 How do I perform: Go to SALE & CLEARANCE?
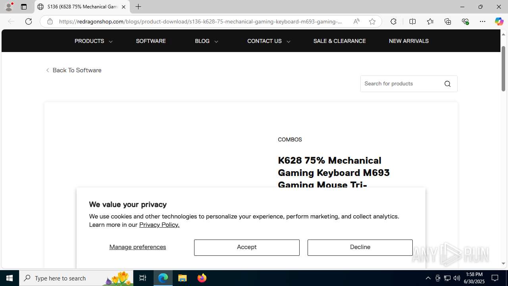tap(339, 41)
